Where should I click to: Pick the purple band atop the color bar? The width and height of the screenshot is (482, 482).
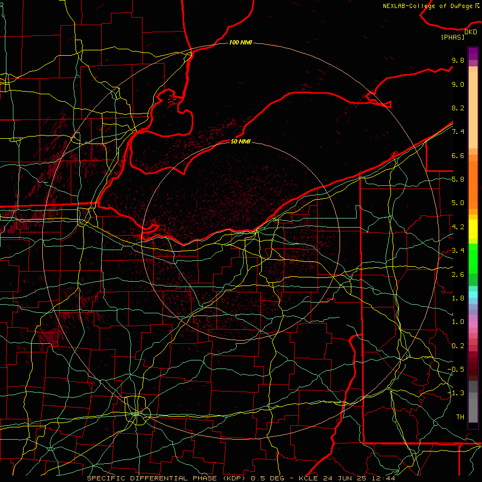(473, 54)
